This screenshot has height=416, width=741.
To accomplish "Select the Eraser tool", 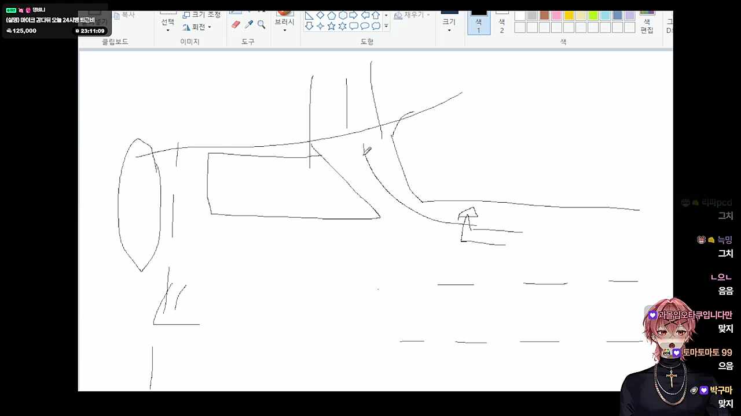I will [236, 25].
